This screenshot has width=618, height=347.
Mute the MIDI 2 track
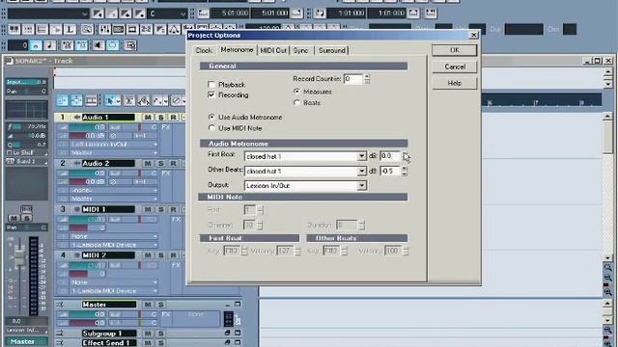pyautogui.click(x=148, y=255)
